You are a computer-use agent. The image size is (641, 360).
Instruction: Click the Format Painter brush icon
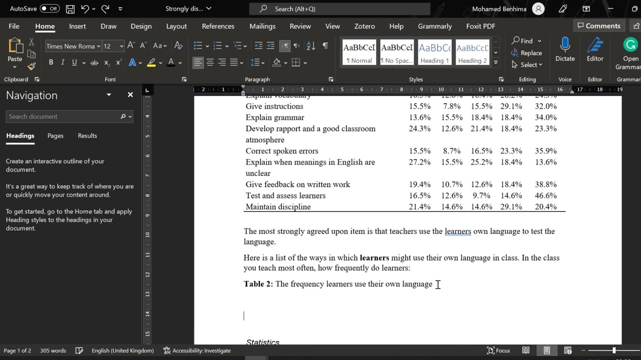pyautogui.click(x=32, y=66)
